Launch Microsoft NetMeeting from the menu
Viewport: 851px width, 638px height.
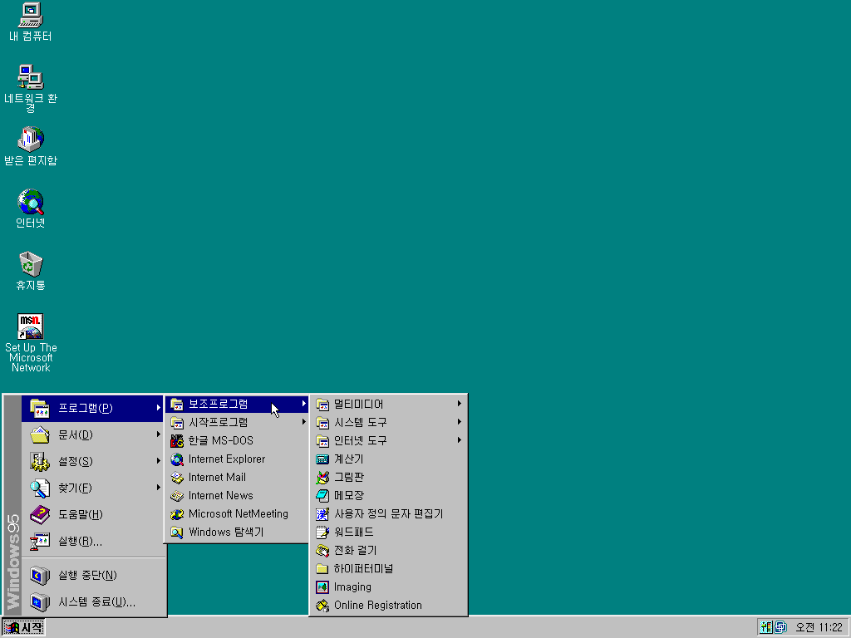tap(237, 513)
